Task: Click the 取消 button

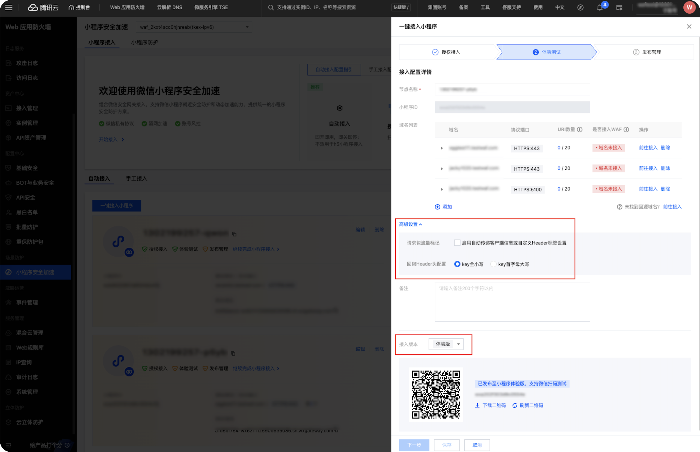Action: 477,445
